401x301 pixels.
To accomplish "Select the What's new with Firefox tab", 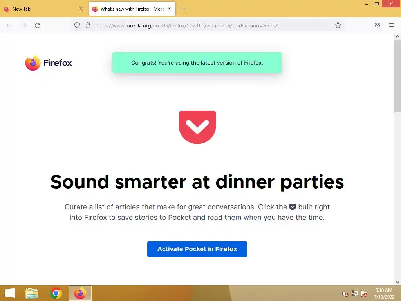I will pos(132,9).
